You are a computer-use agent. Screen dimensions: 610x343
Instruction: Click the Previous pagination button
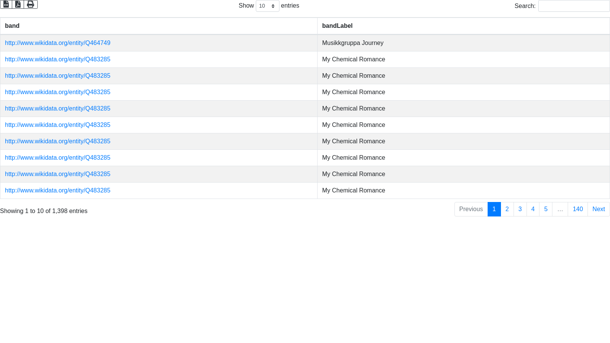point(471,209)
